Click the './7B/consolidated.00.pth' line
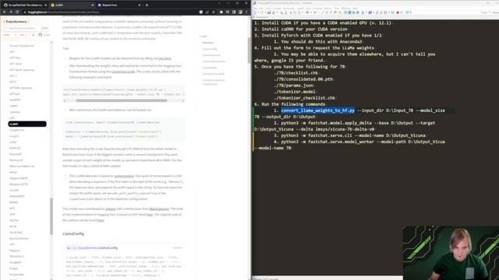 (x=303, y=79)
